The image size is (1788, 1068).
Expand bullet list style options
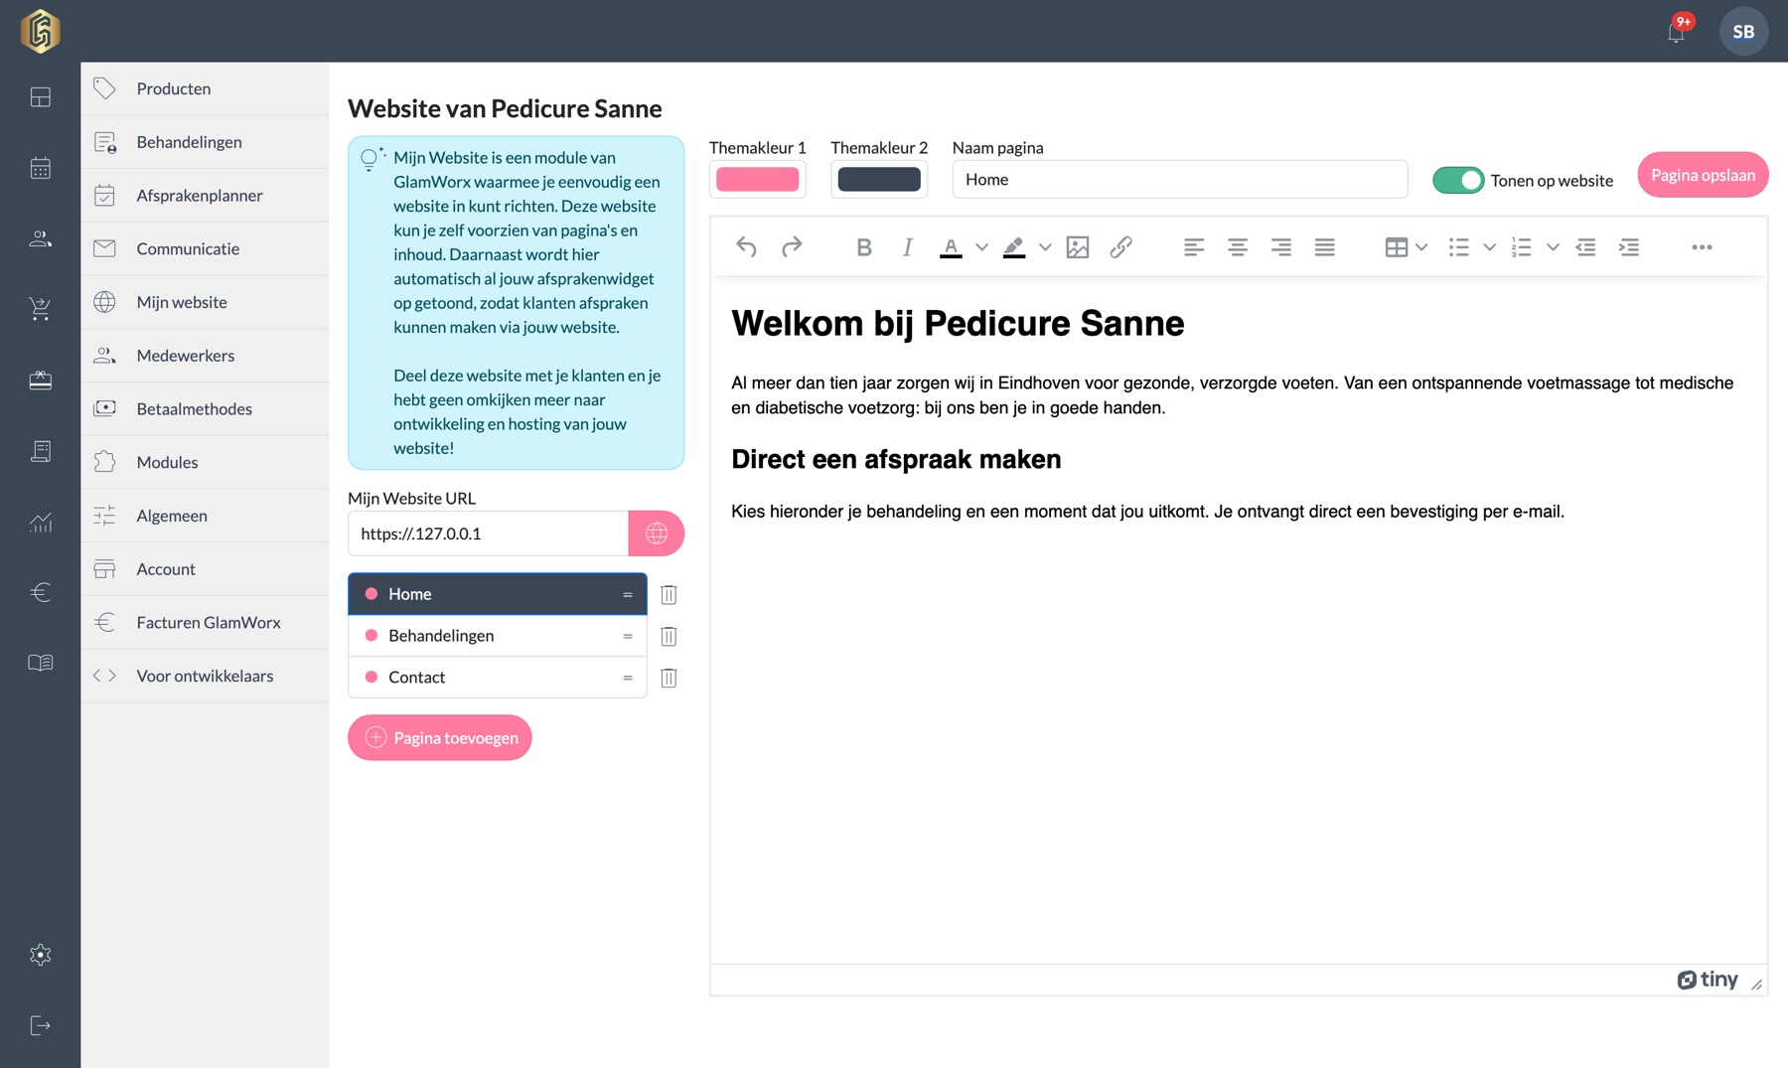(1489, 247)
